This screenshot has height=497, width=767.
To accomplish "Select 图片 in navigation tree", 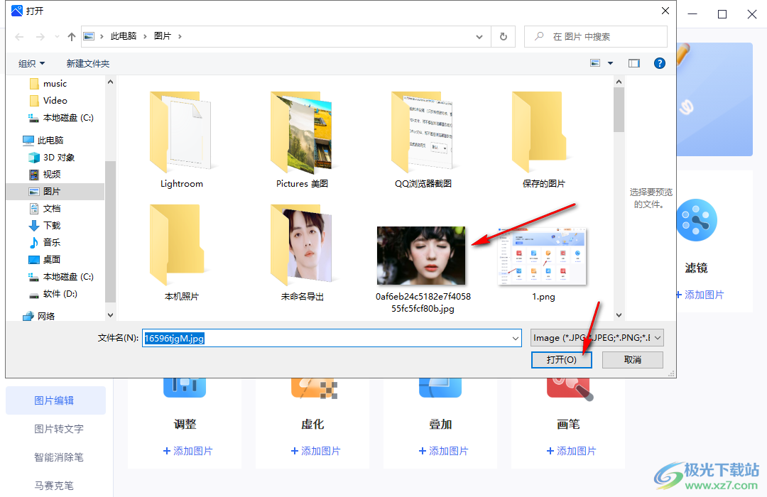I will click(55, 192).
